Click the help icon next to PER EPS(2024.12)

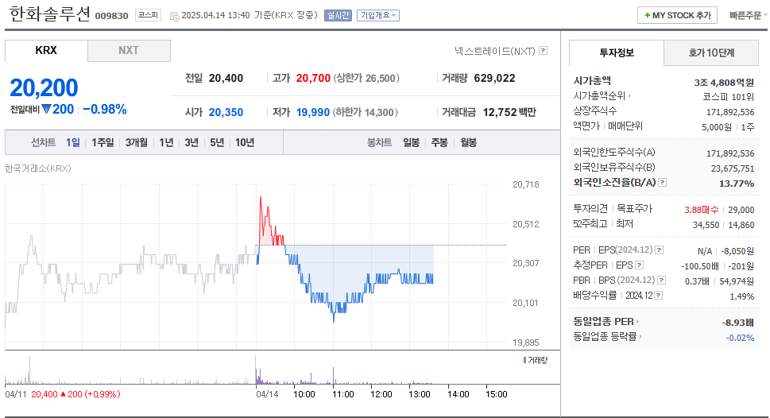click(x=659, y=250)
